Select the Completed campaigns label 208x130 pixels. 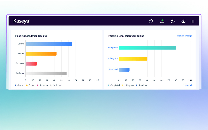[x=113, y=48]
